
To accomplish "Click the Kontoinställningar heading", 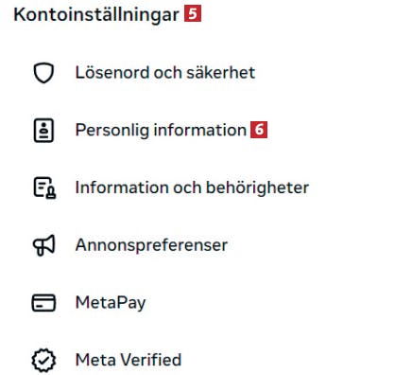I will pos(96,14).
